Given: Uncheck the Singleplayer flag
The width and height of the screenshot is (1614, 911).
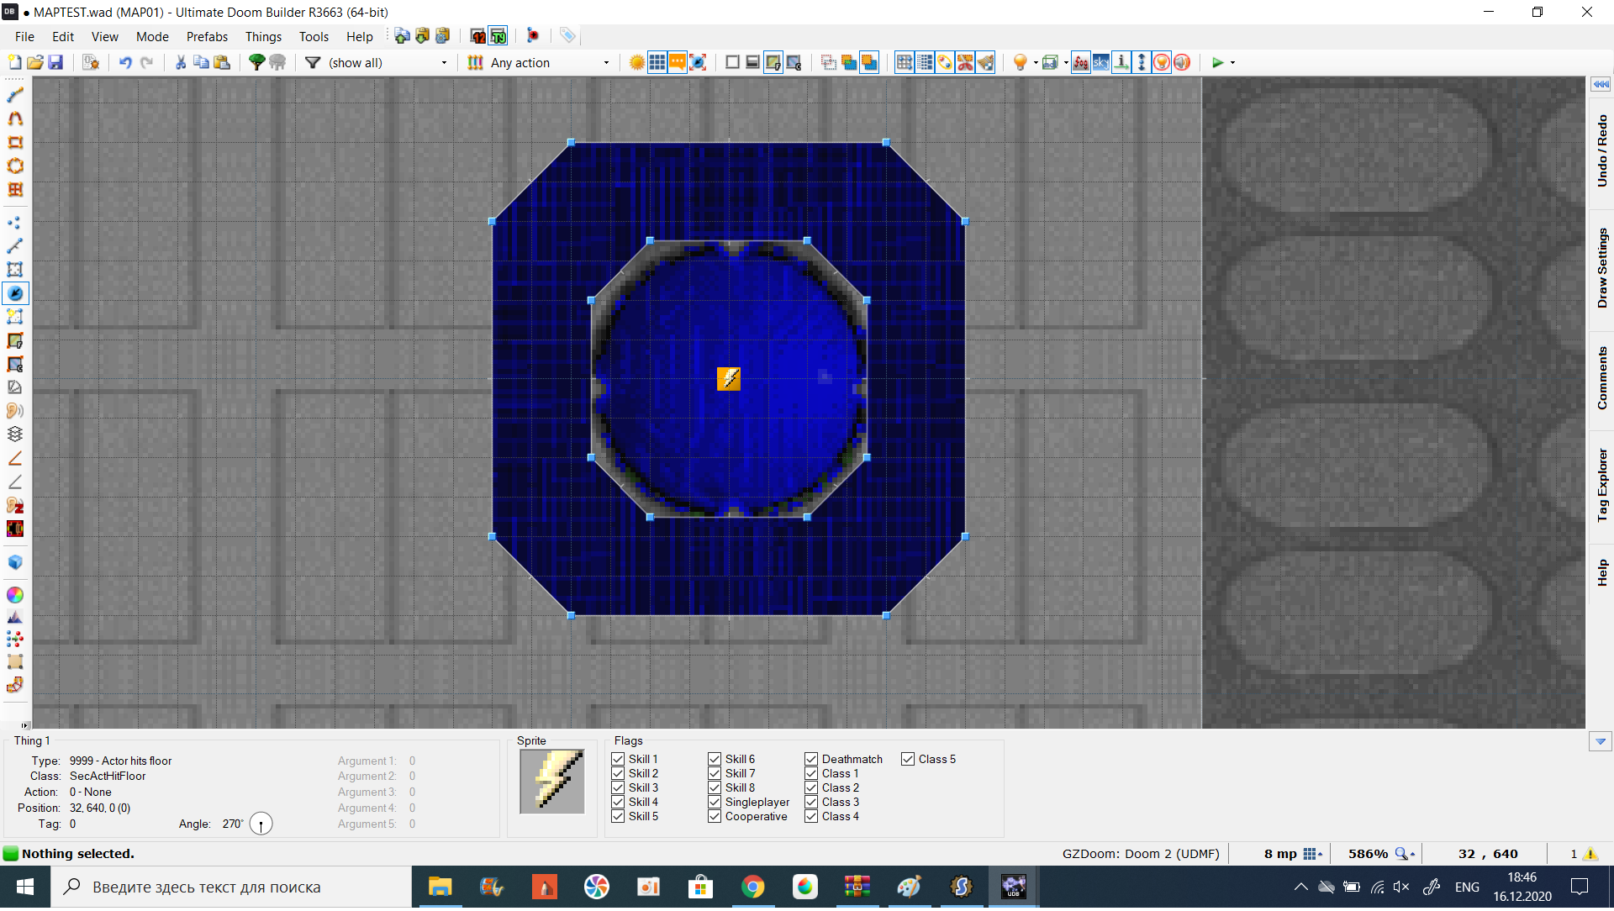Looking at the screenshot, I should pos(715,803).
